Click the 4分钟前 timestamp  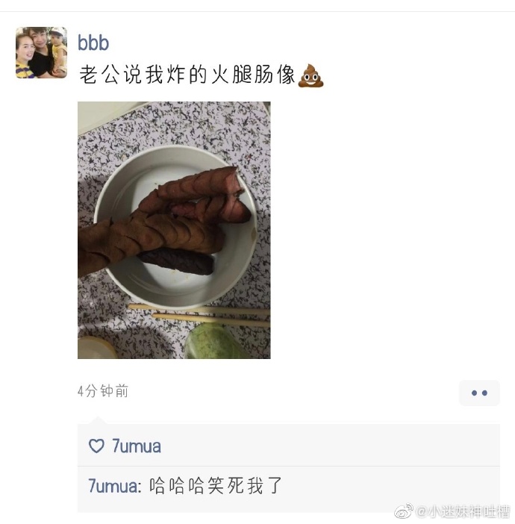point(103,390)
